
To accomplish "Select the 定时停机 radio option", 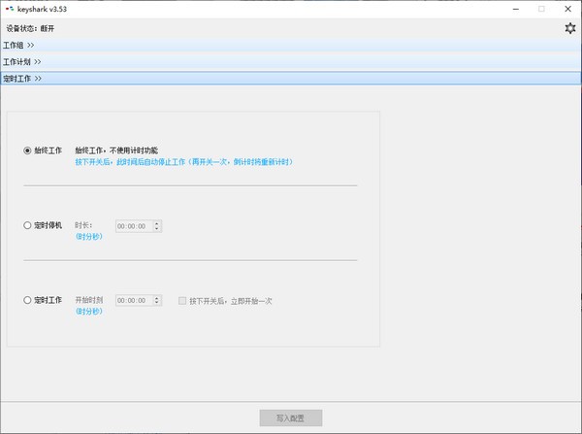I will pyautogui.click(x=28, y=225).
